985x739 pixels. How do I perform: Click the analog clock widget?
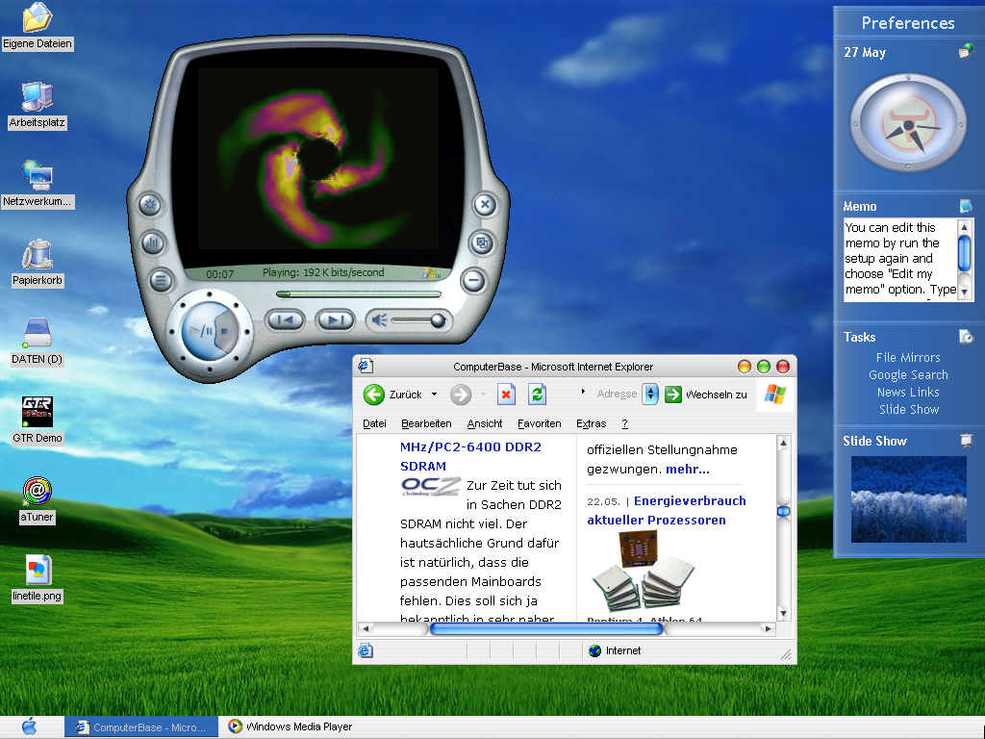coord(908,123)
